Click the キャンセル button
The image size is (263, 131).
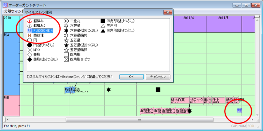click(x=158, y=77)
